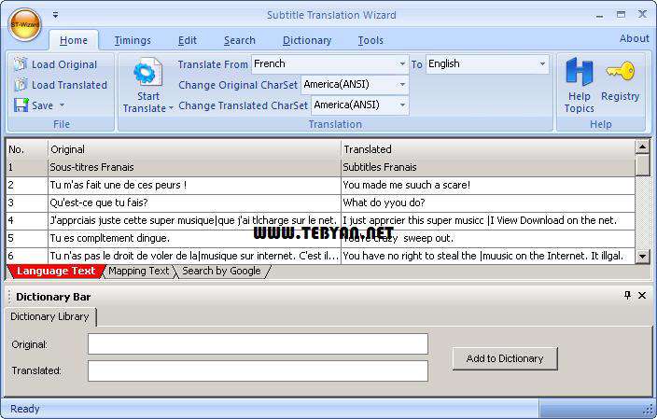This screenshot has width=657, height=419.
Task: Click the Load Original text button
Action: [64, 64]
